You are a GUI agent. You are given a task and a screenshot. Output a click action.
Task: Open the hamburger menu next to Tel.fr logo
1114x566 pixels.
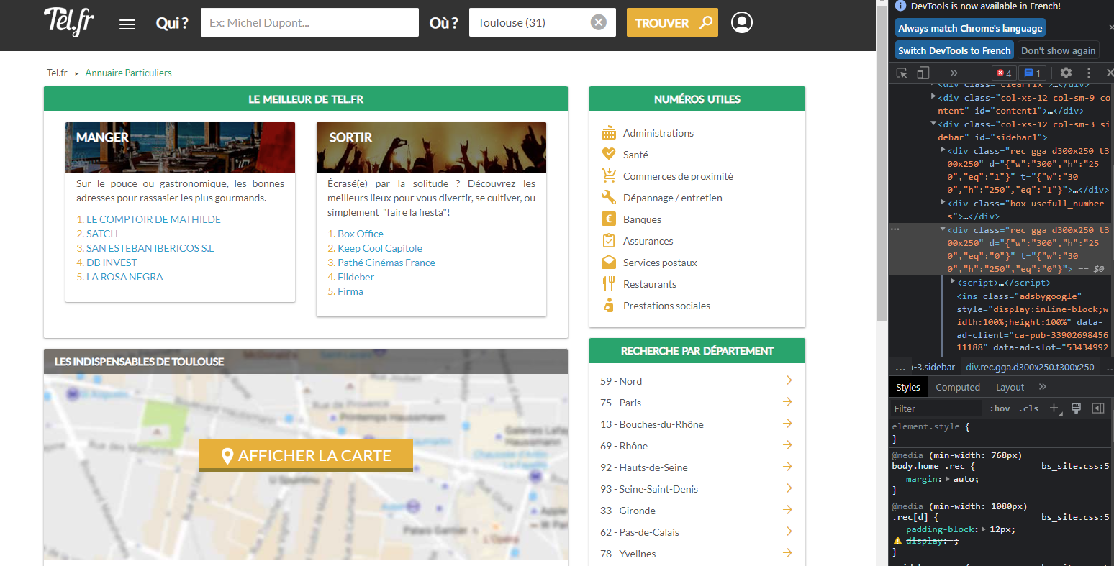coord(127,24)
